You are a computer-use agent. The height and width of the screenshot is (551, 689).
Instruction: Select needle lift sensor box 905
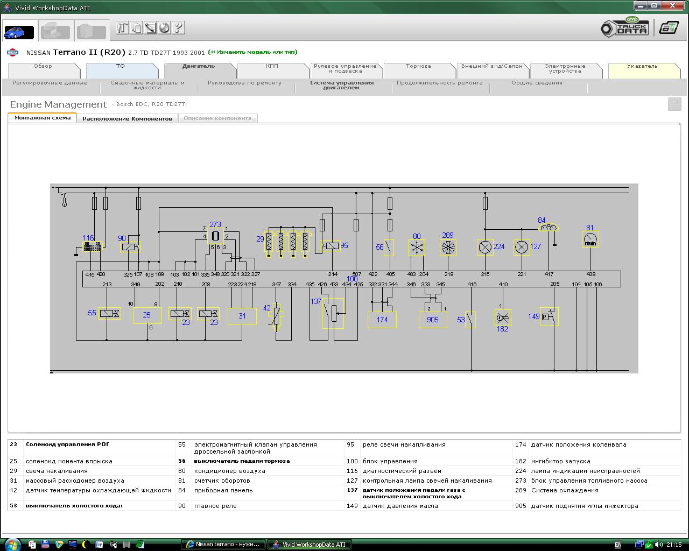(x=433, y=320)
